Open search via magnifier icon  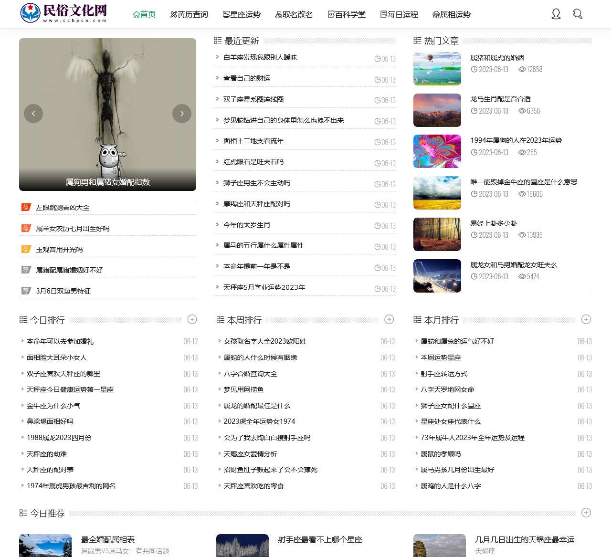(x=577, y=14)
